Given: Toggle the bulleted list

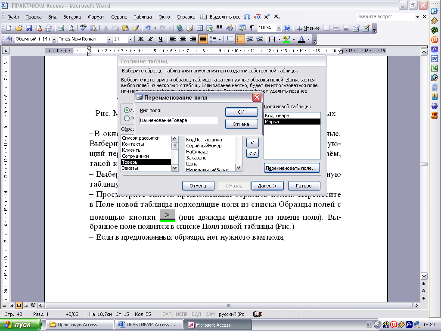Looking at the screenshot, I should coord(239,39).
